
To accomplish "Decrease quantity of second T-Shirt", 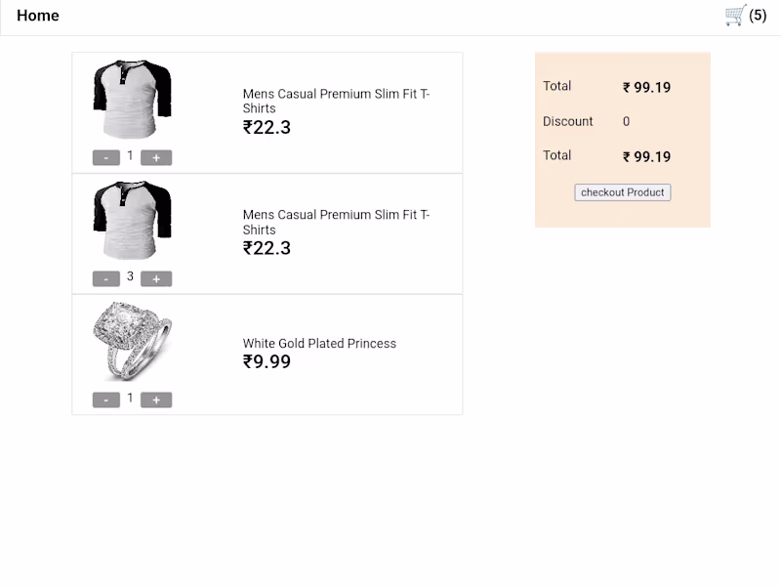I will (x=106, y=277).
